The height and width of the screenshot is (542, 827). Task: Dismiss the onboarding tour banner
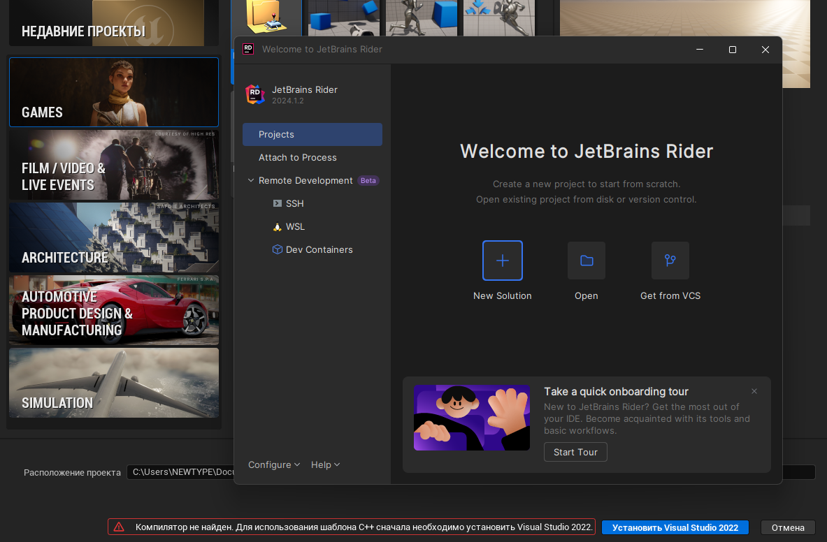pos(754,391)
